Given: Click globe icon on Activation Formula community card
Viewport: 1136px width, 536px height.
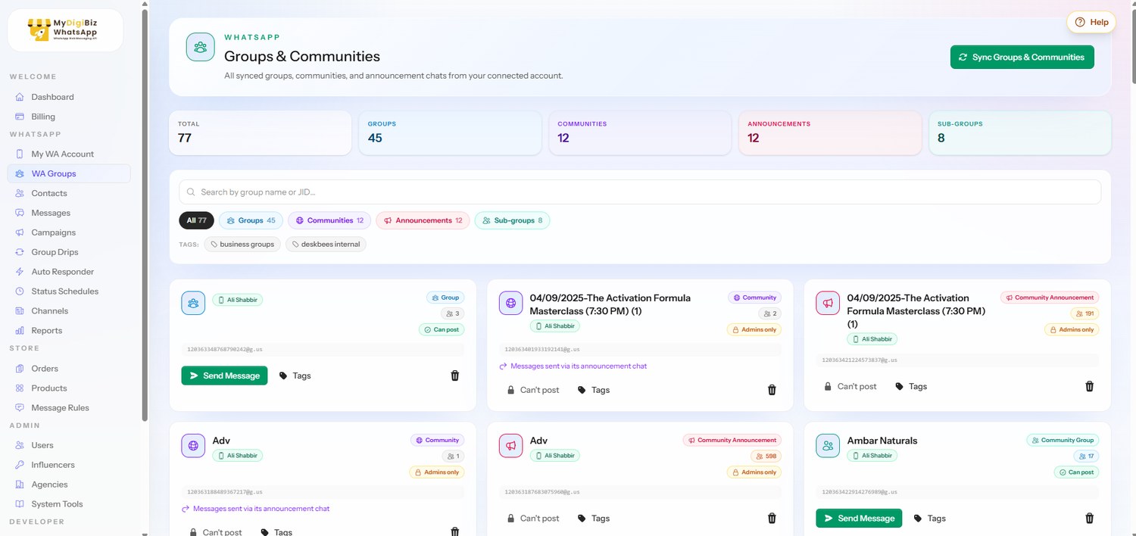Looking at the screenshot, I should coord(510,304).
